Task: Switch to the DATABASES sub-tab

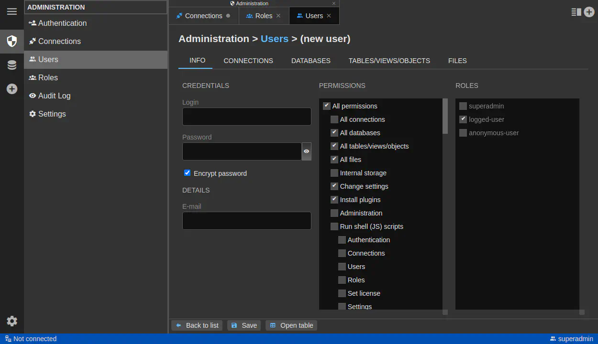Action: pyautogui.click(x=311, y=61)
